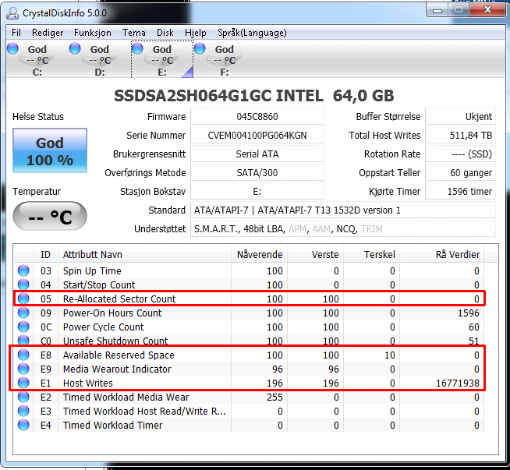The image size is (510, 470).
Task: Click the status orb of Spin Up Time row
Action: point(23,270)
